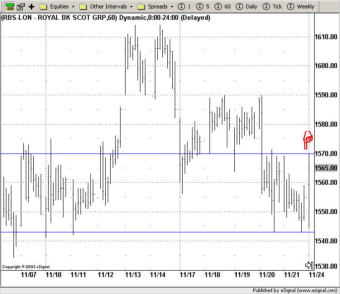
Task: Select the red pointing hand marker
Action: [x=308, y=140]
